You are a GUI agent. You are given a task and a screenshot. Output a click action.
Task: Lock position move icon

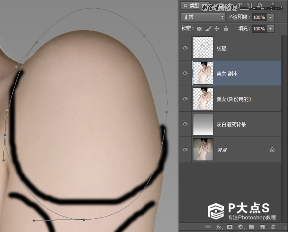217,29
